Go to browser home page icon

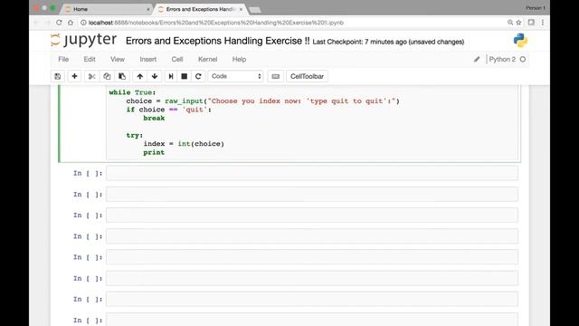tap(71, 23)
